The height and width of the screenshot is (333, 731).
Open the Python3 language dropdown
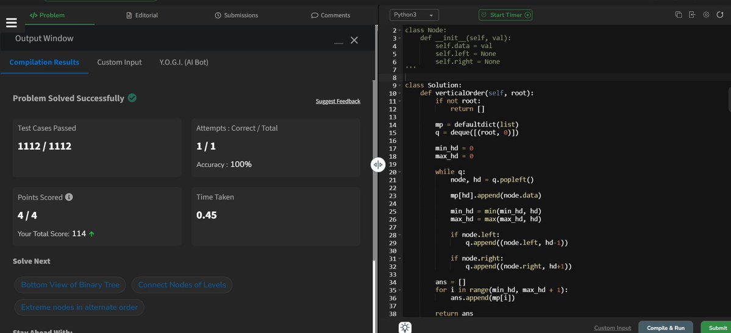point(414,15)
